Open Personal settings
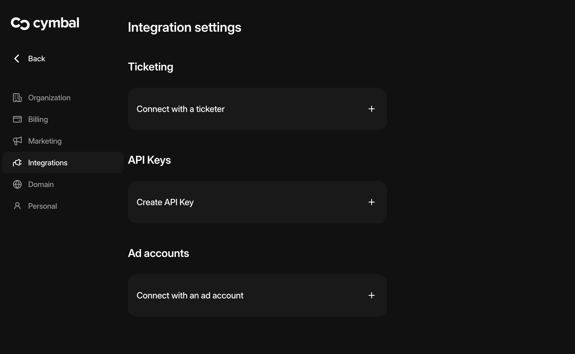The image size is (575, 354). (x=43, y=206)
